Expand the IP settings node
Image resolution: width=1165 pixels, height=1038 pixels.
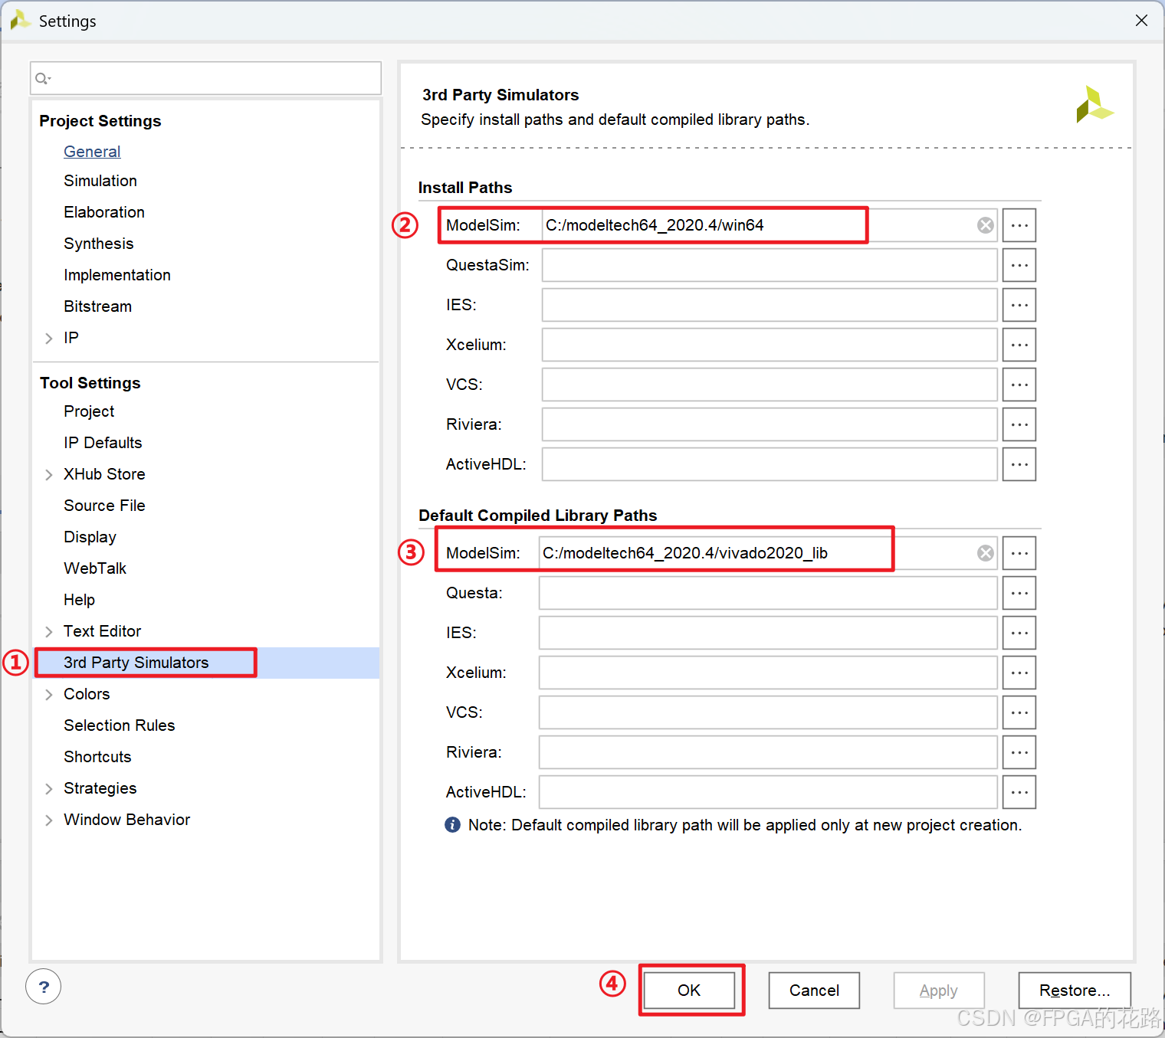click(49, 339)
